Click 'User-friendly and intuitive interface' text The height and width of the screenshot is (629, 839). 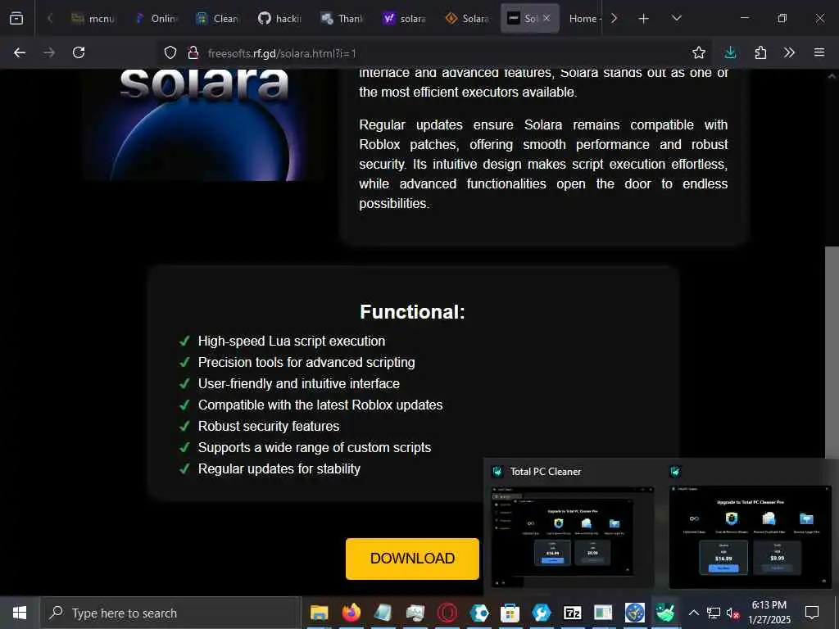pyautogui.click(x=299, y=383)
